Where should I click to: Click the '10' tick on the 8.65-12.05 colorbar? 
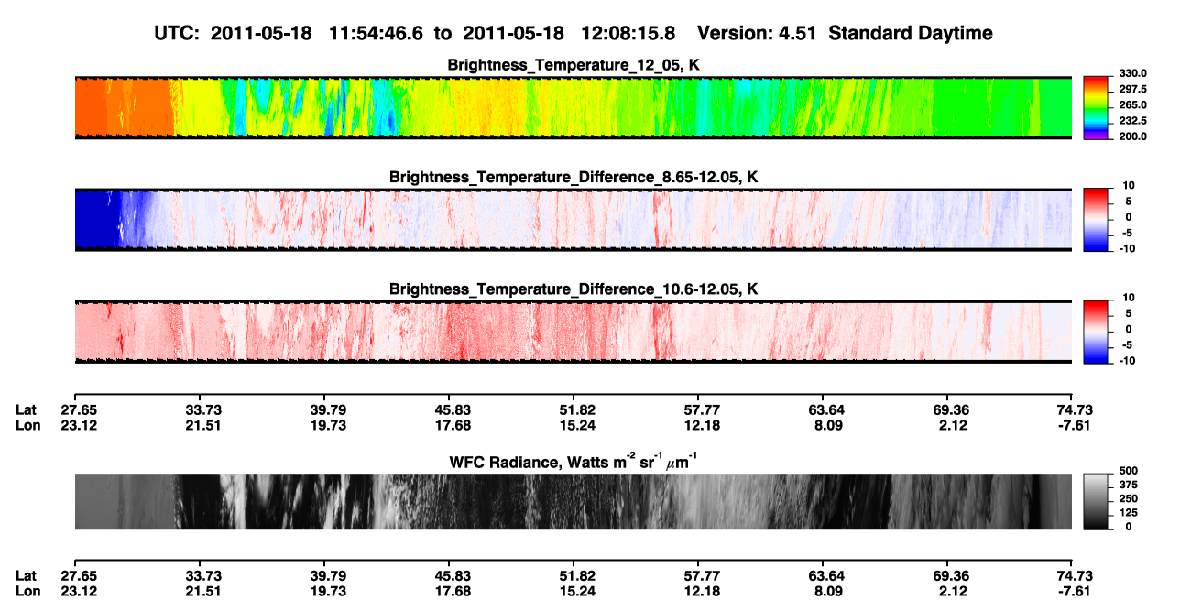click(1131, 185)
